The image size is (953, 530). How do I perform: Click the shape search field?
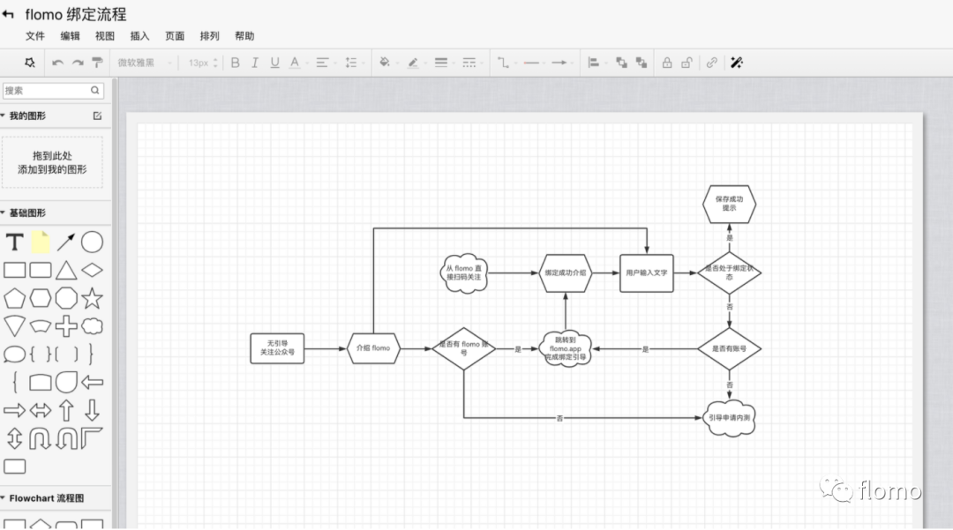click(x=53, y=91)
